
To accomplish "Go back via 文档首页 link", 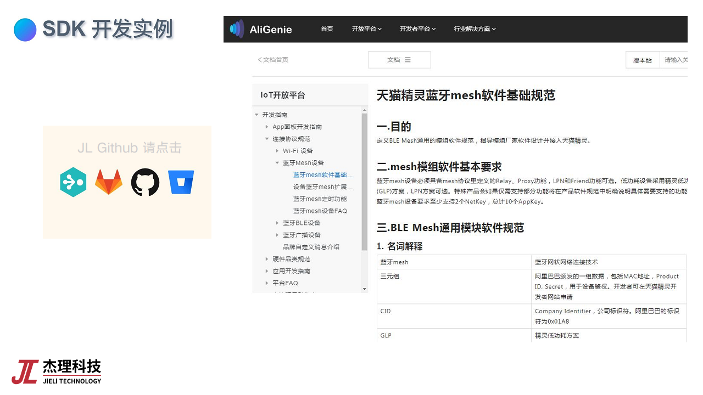I will [272, 60].
